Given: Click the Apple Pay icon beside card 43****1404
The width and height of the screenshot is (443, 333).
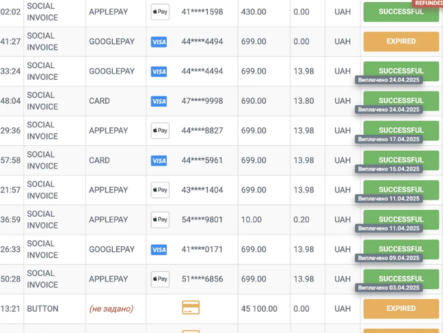Looking at the screenshot, I should (x=160, y=190).
